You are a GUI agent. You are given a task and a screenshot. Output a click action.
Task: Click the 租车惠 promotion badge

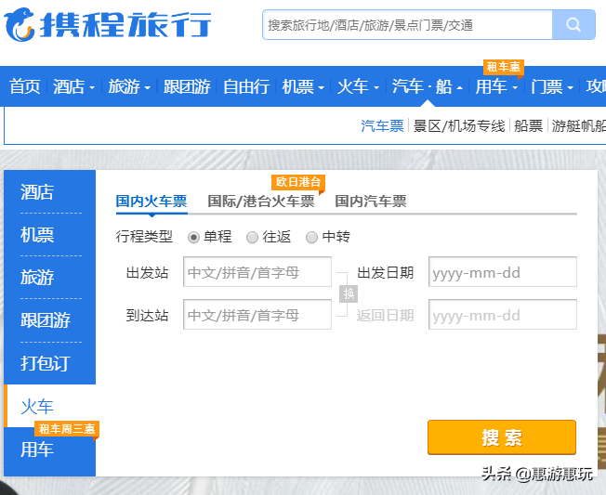point(503,67)
